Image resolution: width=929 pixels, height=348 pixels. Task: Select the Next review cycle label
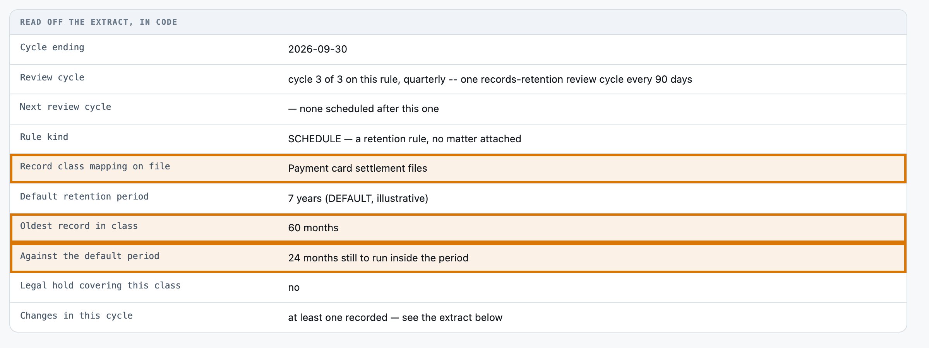65,107
